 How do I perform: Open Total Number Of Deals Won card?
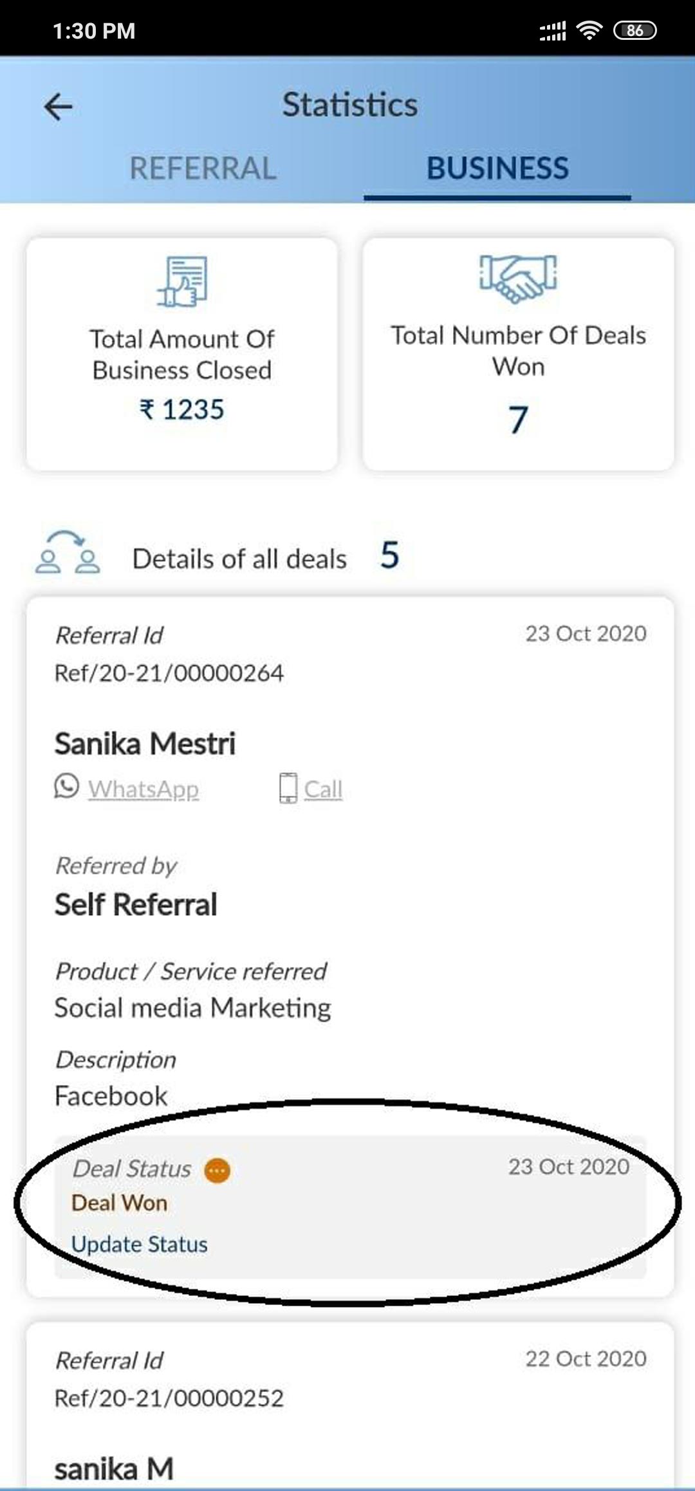click(x=518, y=355)
